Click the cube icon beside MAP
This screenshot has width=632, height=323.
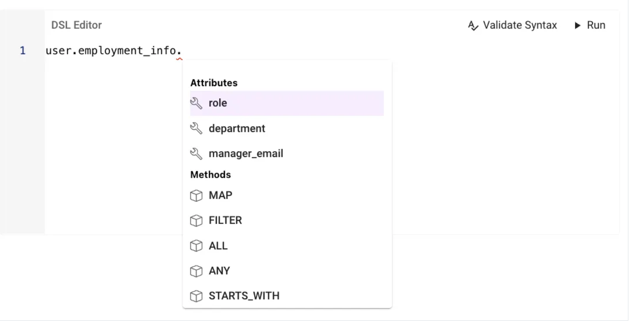196,196
